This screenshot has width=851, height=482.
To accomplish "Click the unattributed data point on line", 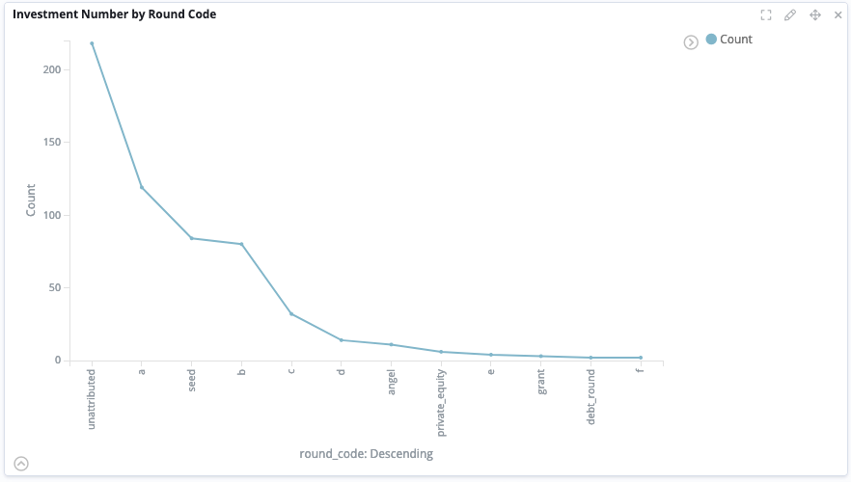I will [92, 43].
